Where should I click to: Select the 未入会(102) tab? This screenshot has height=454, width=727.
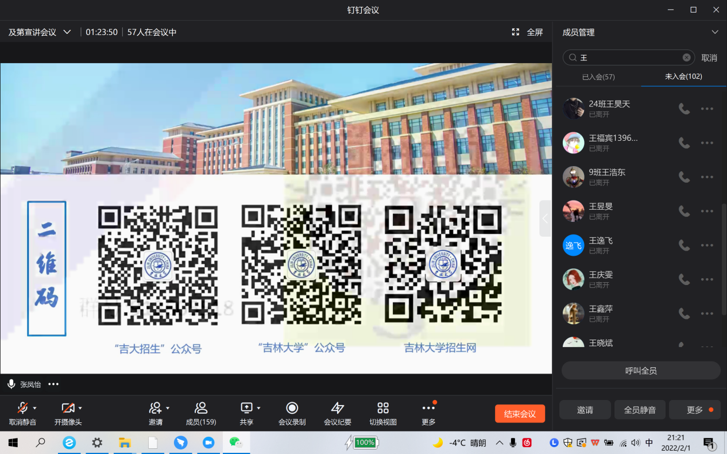(683, 76)
